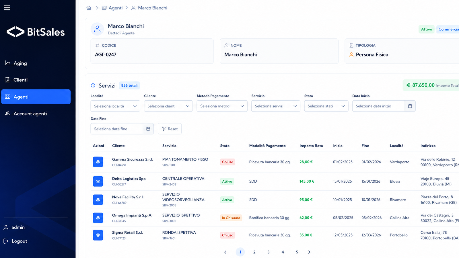Go to page 2
Image resolution: width=459 pixels, height=258 pixels.
(254, 252)
